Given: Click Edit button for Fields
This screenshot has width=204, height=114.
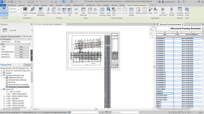Looking at the screenshot, I should tap(22, 47).
